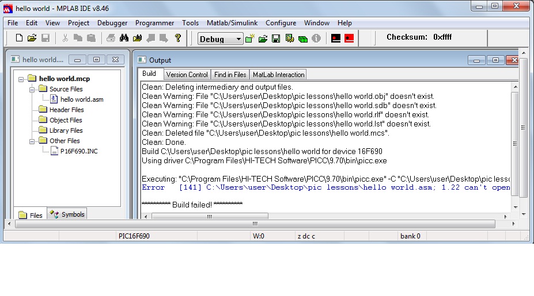Screen dimensions: 534x296
Task: Open the Window menu
Action: pyautogui.click(x=317, y=23)
